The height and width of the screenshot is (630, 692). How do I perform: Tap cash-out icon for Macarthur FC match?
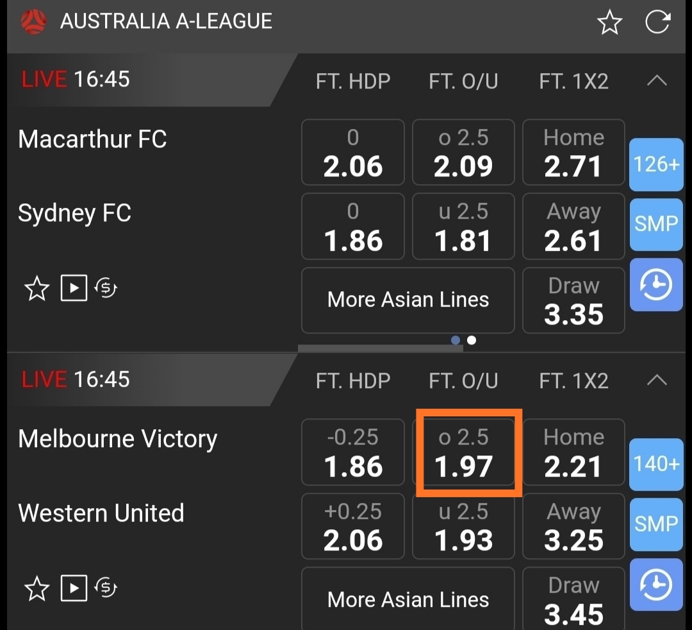[106, 289]
